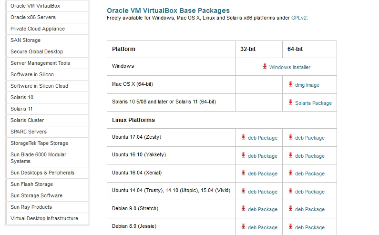Open Virtual Desktop Infrastructure sidebar item
Screen dimensions: 379x235
click(48, 219)
